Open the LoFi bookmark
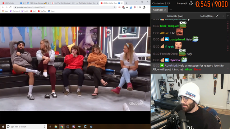230x129 pixels. click(33, 11)
